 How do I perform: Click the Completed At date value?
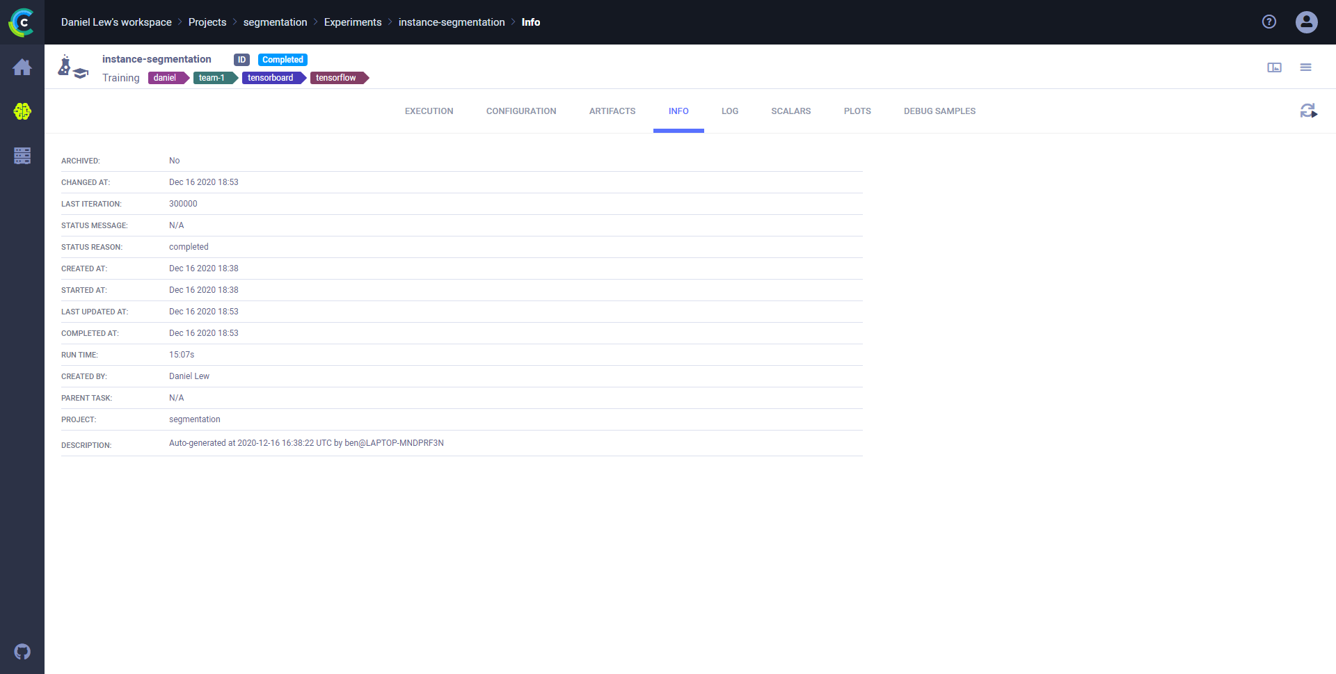[204, 333]
